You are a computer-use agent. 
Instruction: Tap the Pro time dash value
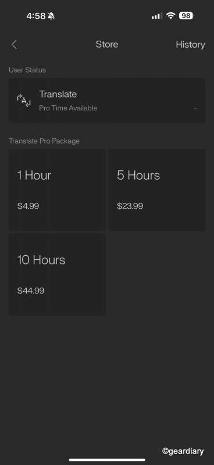[195, 109]
